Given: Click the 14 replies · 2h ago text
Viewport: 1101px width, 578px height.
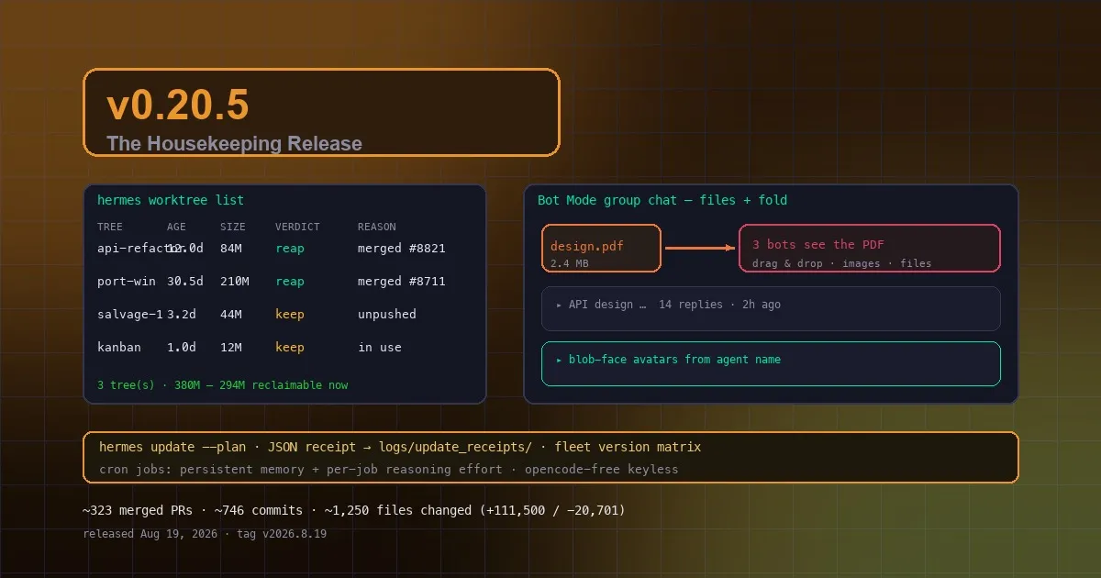Looking at the screenshot, I should (720, 305).
